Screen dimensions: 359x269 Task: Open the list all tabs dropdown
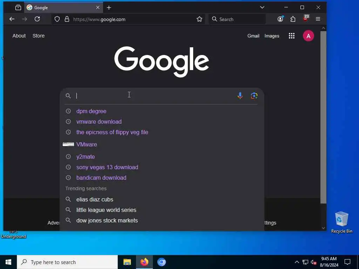tap(262, 7)
